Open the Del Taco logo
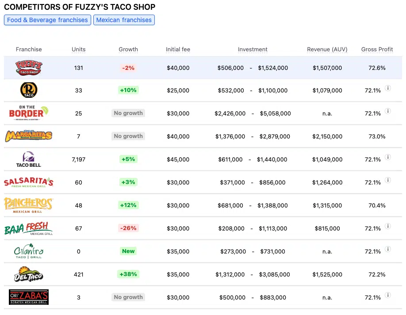406x315 pixels. [29, 274]
